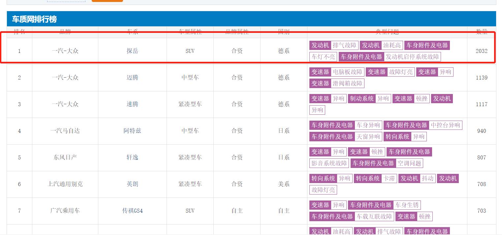502x235 pixels.
Task: Click the 东风日产 brand cell
Action: 65,157
